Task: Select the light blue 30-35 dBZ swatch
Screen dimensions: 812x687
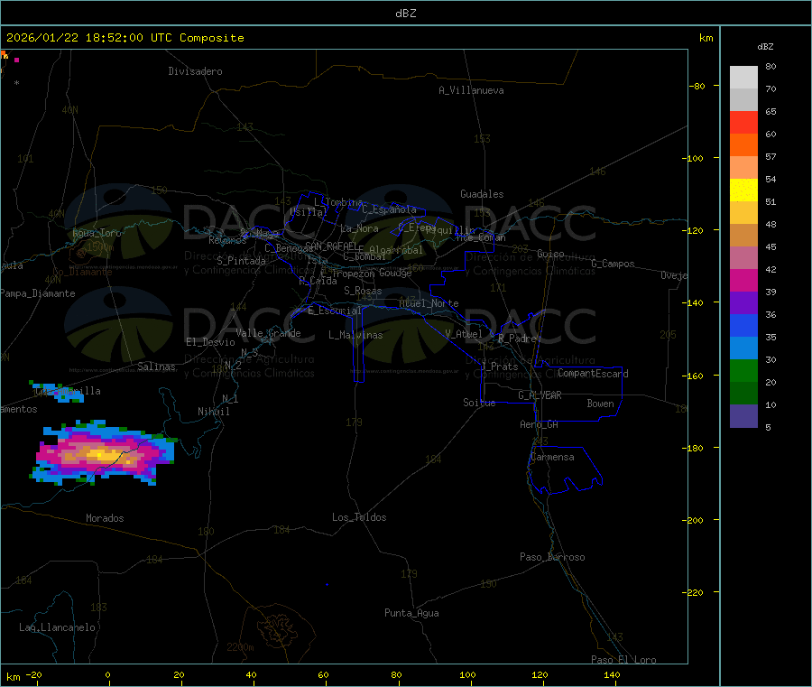Action: 743,348
